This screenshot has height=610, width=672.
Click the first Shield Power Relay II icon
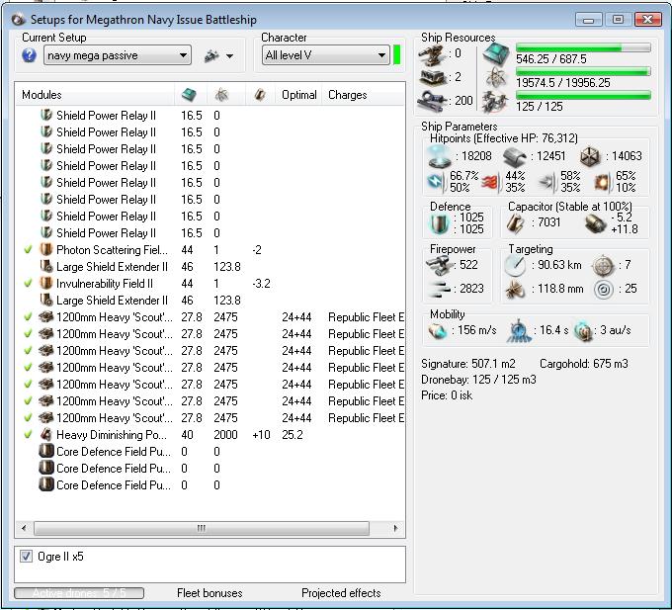click(46, 115)
